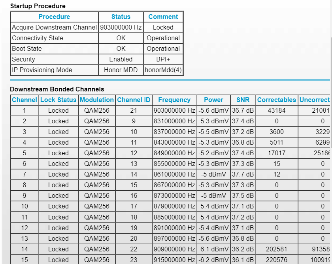Select frequency 873000000 Hz cell

click(x=174, y=195)
